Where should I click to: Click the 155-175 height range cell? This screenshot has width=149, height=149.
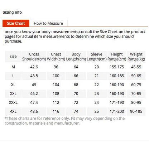[117, 67]
